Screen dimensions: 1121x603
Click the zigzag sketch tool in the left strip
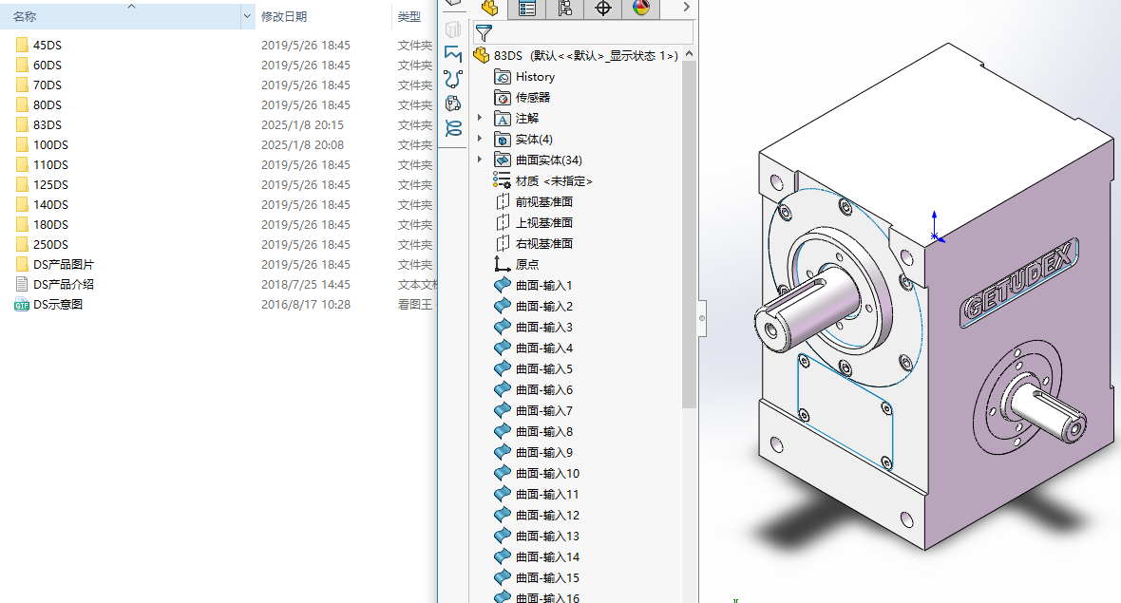pos(452,53)
